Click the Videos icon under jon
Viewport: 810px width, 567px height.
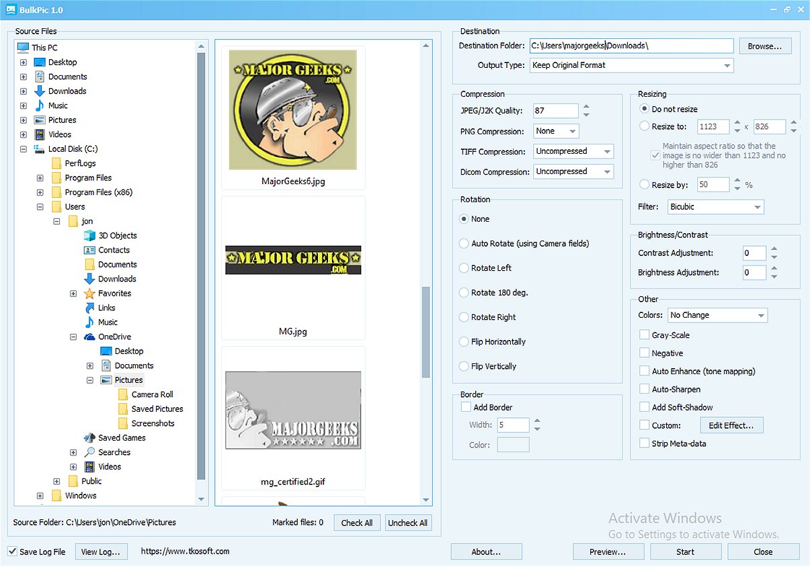coord(89,466)
